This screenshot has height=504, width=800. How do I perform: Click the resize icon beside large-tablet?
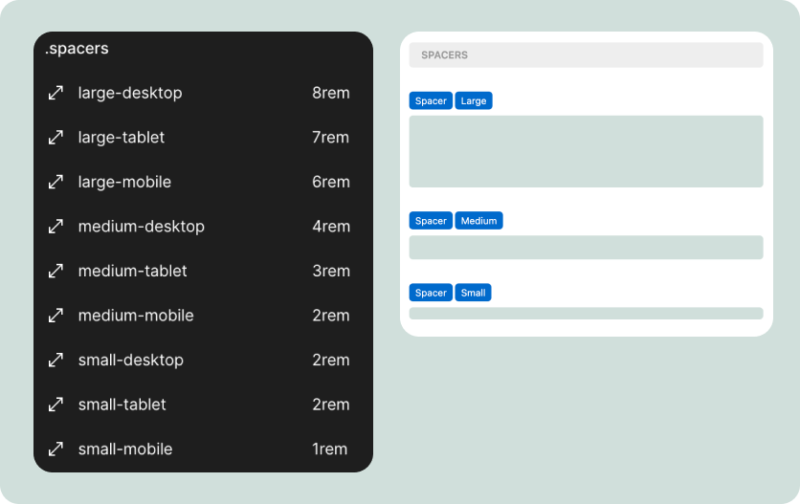(56, 137)
